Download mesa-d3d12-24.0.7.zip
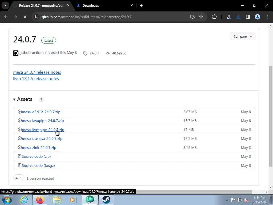The image size is (273, 205). (41, 112)
